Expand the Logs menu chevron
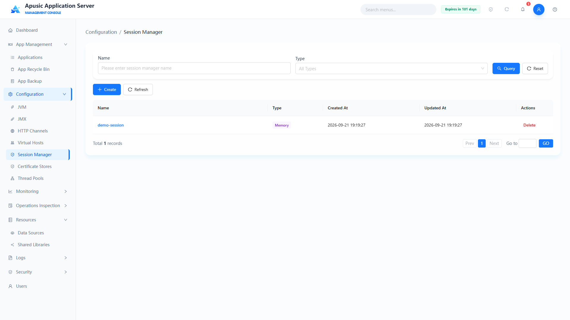The image size is (570, 320). [x=66, y=258]
